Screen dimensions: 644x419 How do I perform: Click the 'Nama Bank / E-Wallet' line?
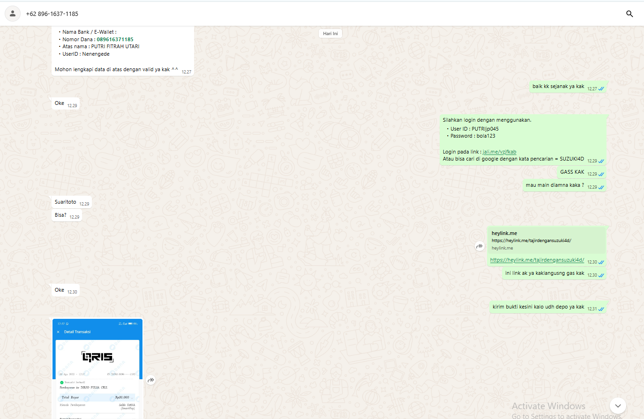[x=90, y=32]
